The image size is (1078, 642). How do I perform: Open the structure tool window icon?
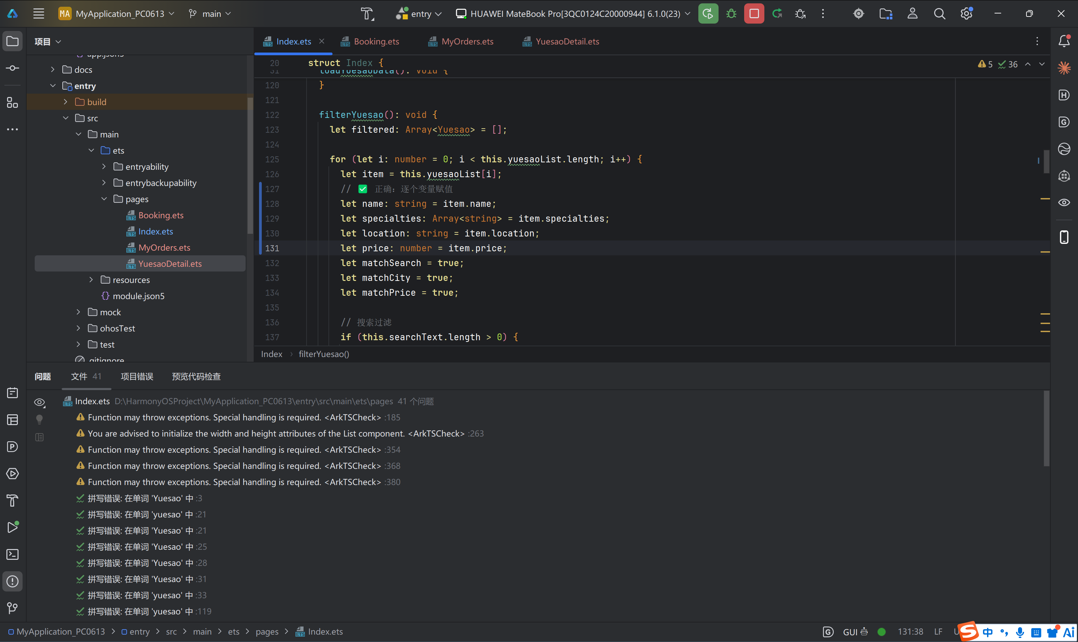(x=12, y=102)
